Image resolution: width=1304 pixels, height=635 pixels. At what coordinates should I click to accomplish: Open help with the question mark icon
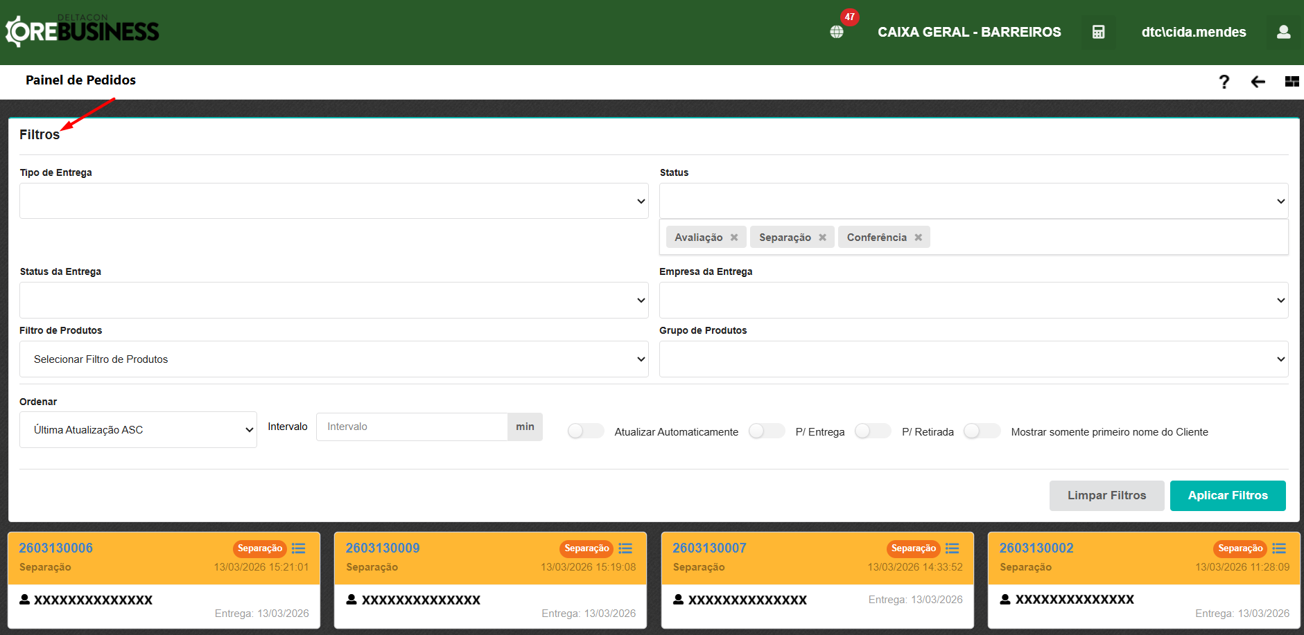[1224, 82]
